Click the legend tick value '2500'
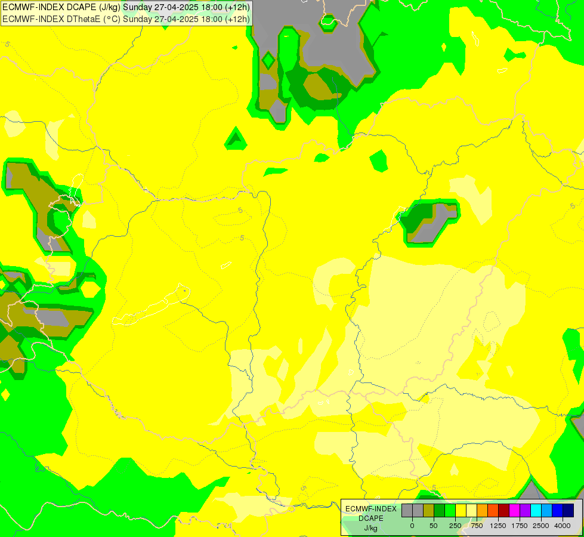 [x=541, y=526]
